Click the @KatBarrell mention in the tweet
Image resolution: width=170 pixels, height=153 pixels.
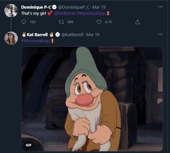[65, 13]
